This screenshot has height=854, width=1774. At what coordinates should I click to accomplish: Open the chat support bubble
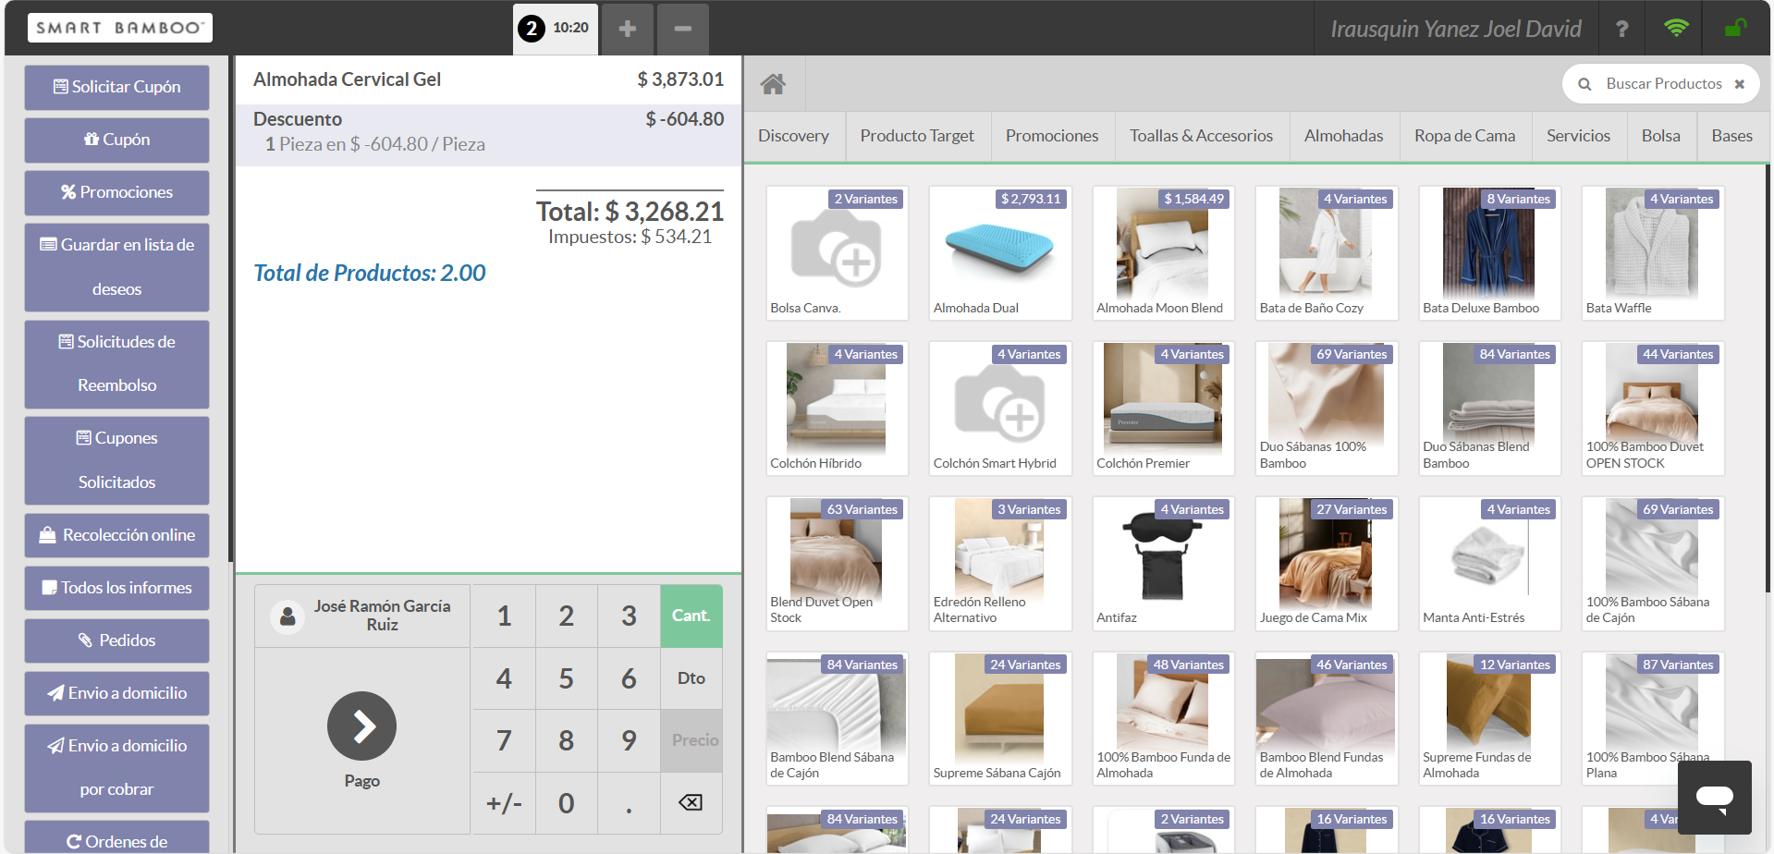[1714, 797]
